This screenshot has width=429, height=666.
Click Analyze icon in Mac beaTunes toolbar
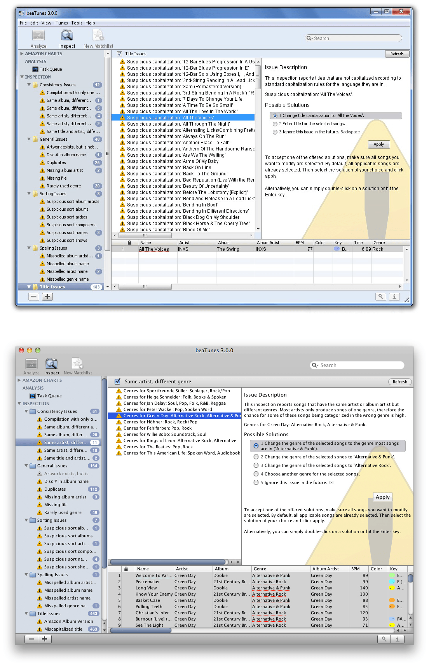coord(31,364)
